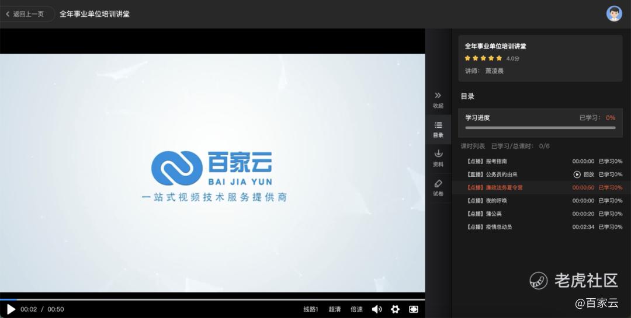Open the 试卷 exam tab
This screenshot has width=631, height=318.
tap(438, 188)
